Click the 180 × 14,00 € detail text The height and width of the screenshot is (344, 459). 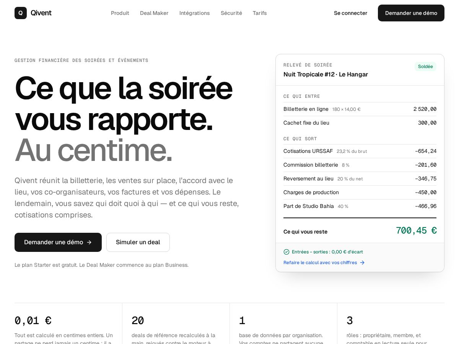[x=347, y=109]
